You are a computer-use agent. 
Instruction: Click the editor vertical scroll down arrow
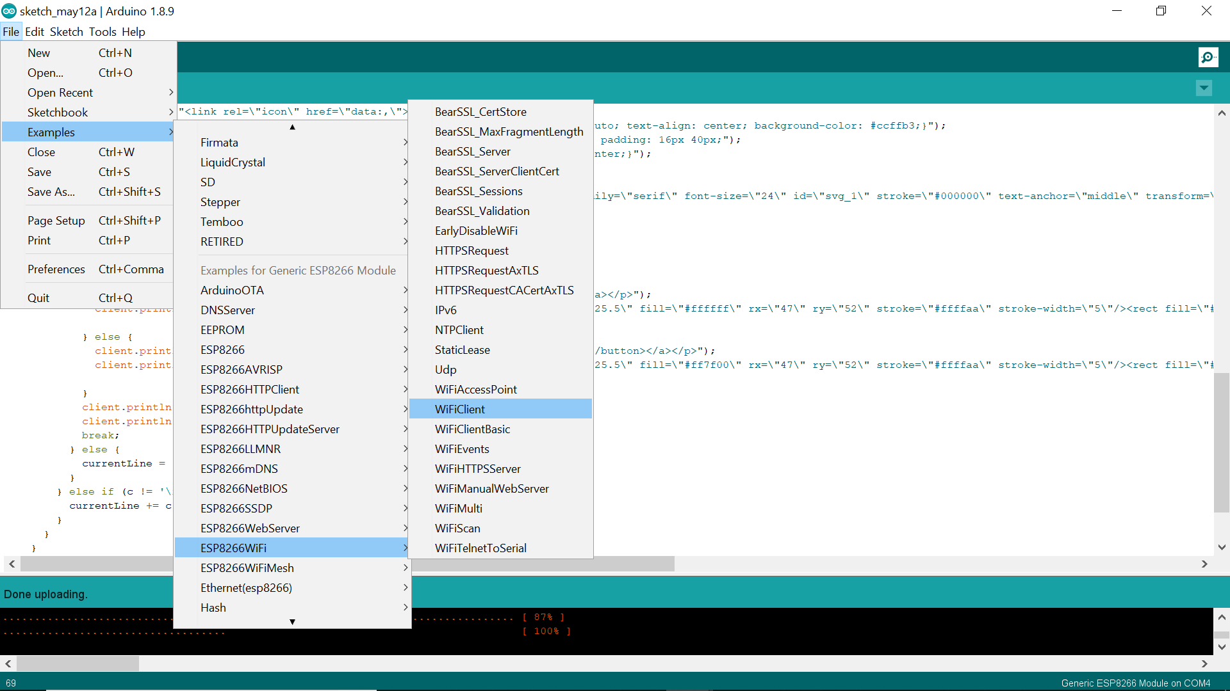click(1222, 548)
